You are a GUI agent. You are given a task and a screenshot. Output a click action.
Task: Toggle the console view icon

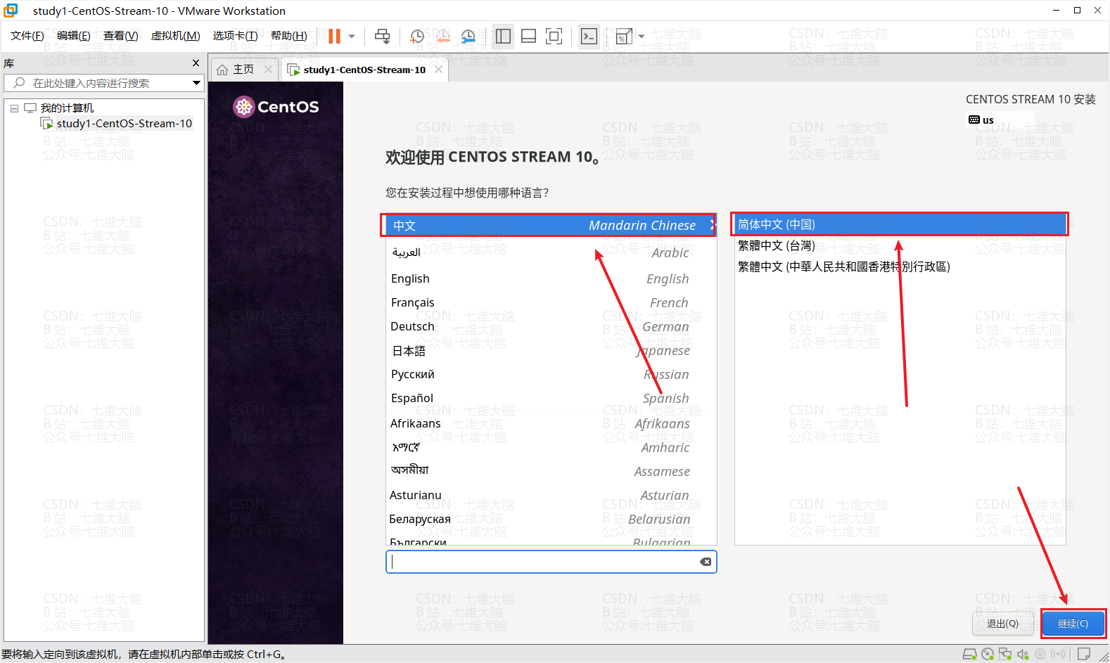click(589, 36)
